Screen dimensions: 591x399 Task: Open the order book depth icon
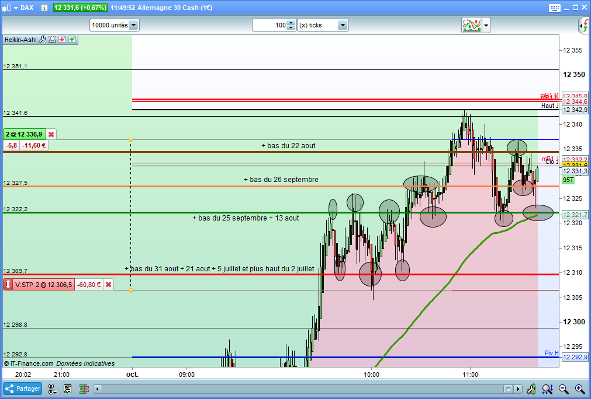coord(84,389)
